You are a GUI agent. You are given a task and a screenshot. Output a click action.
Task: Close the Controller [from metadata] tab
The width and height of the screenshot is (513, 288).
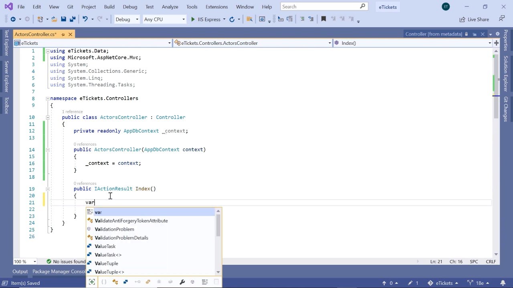point(483,34)
